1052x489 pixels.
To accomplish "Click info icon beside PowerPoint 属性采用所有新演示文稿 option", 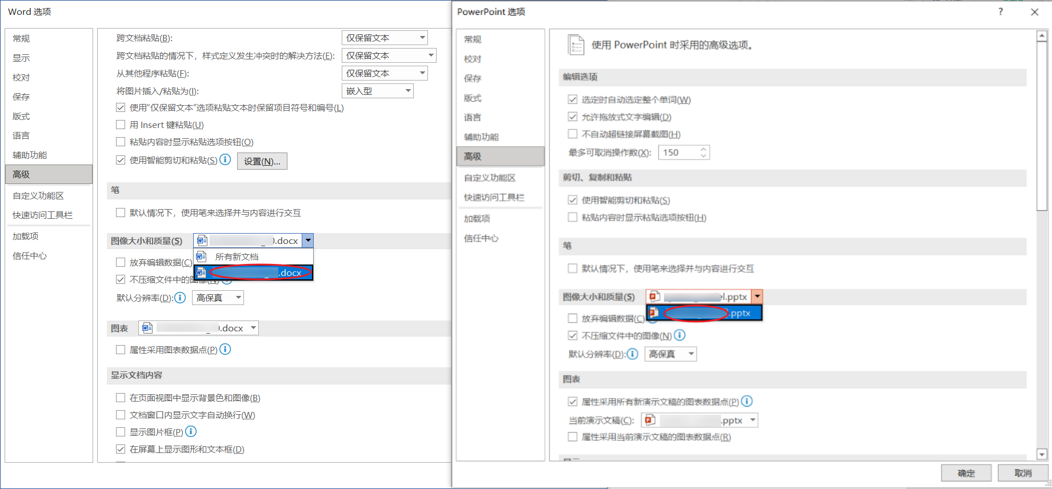I will pyautogui.click(x=747, y=401).
